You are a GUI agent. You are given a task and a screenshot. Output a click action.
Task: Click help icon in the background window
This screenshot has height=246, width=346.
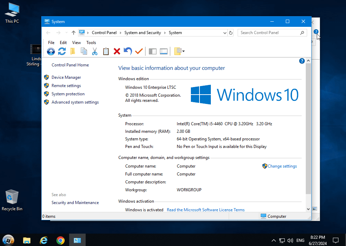pos(316,32)
